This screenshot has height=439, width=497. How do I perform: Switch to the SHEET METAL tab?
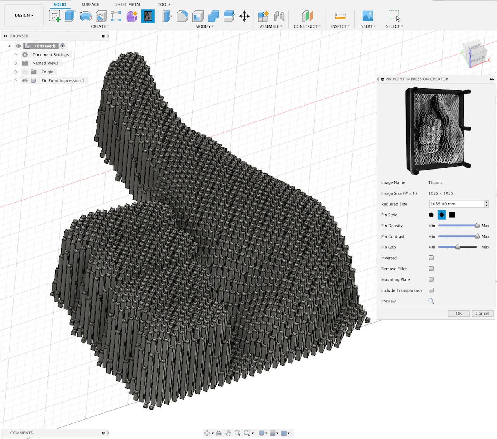(128, 5)
